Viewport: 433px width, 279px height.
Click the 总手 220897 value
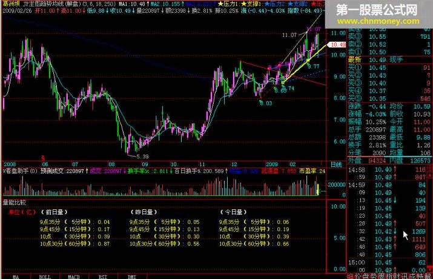coord(375,129)
